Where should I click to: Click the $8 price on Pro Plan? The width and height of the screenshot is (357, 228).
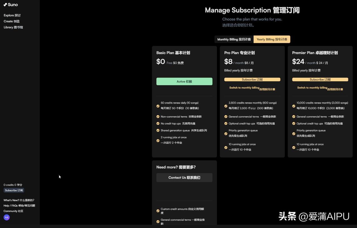coord(228,62)
